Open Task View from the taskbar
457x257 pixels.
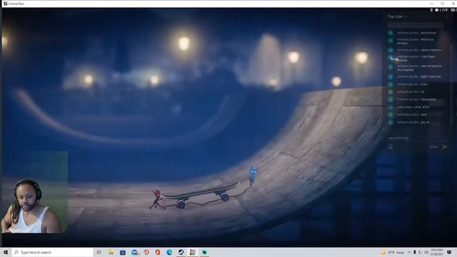(99, 252)
